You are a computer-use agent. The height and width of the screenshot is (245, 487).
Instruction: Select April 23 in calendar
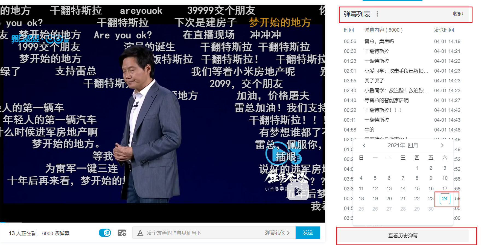[x=431, y=199]
